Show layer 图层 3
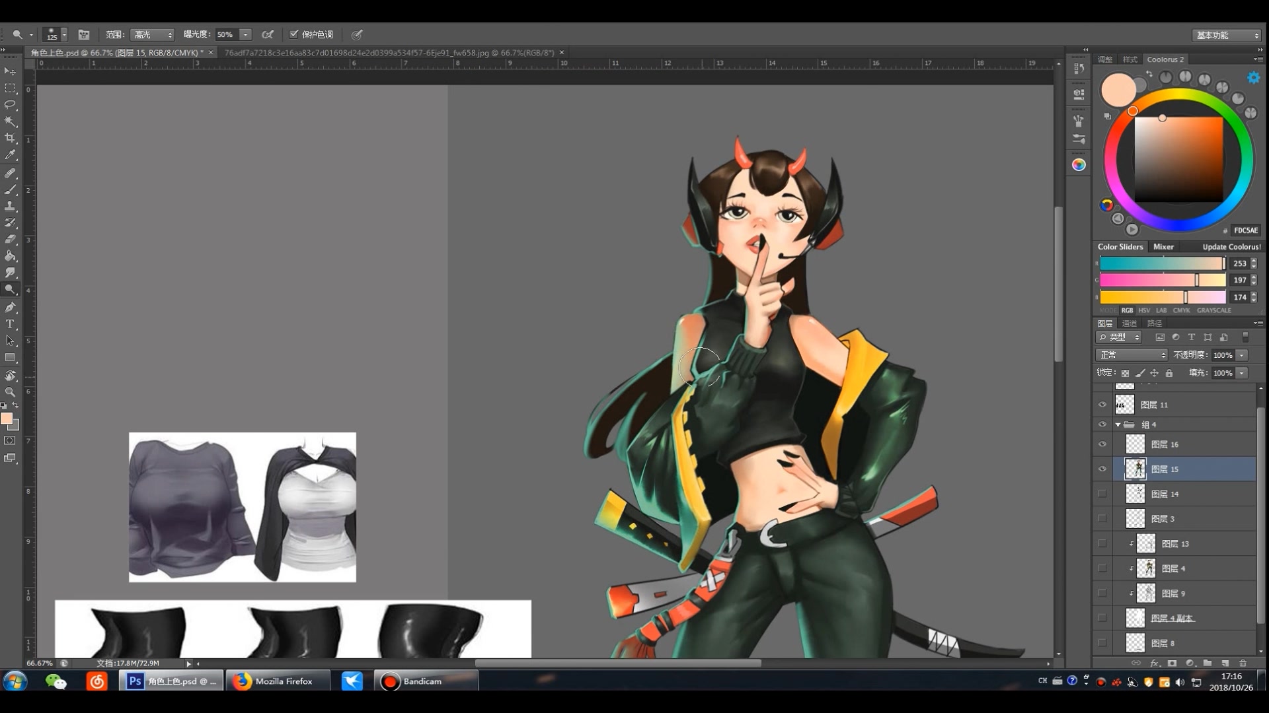 [1102, 519]
